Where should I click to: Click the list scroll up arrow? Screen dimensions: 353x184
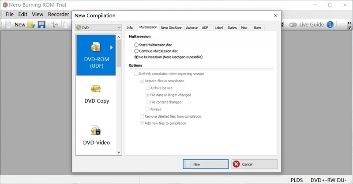point(119,37)
